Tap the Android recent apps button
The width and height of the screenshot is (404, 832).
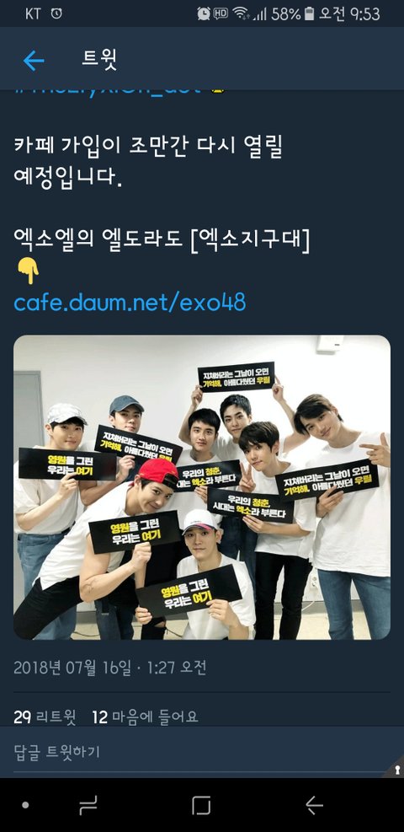coord(88,806)
